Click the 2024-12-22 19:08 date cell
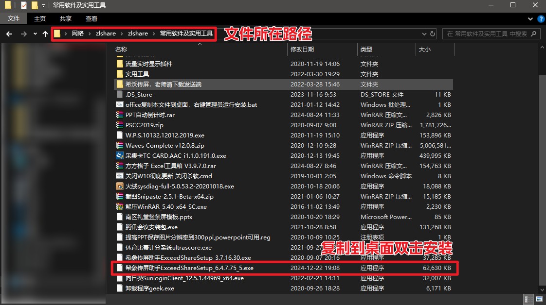 click(x=315, y=268)
